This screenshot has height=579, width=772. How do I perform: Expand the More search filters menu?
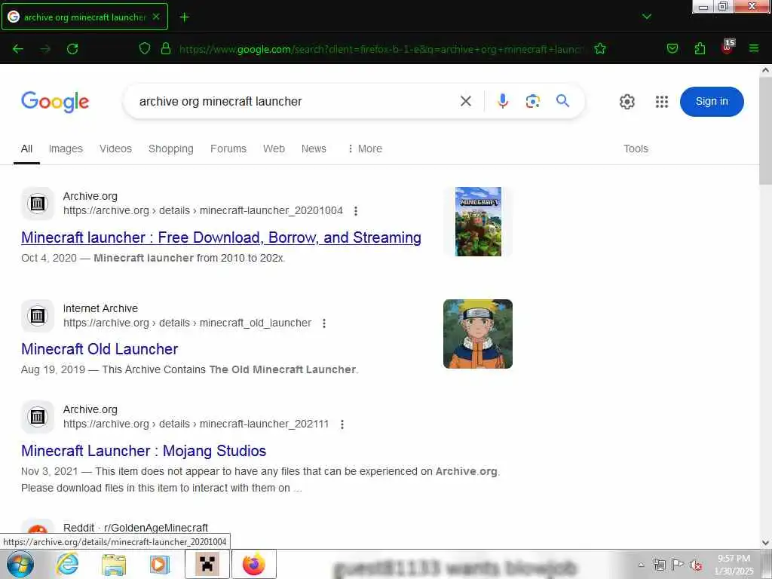click(x=365, y=149)
